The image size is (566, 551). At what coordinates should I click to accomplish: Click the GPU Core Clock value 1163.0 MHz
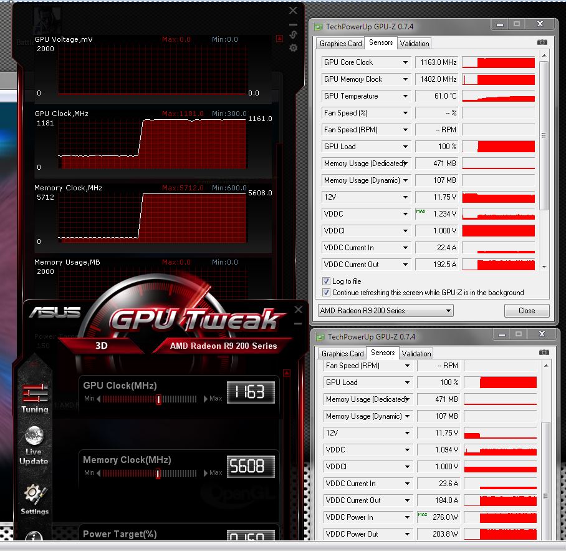(x=437, y=62)
